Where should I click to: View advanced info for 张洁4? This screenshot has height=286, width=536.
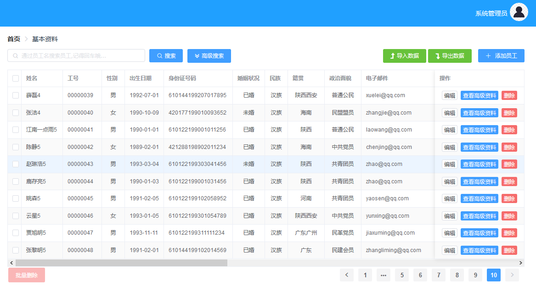(x=479, y=113)
